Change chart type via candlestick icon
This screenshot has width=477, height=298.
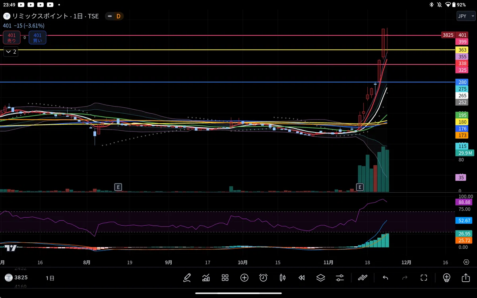(x=283, y=278)
